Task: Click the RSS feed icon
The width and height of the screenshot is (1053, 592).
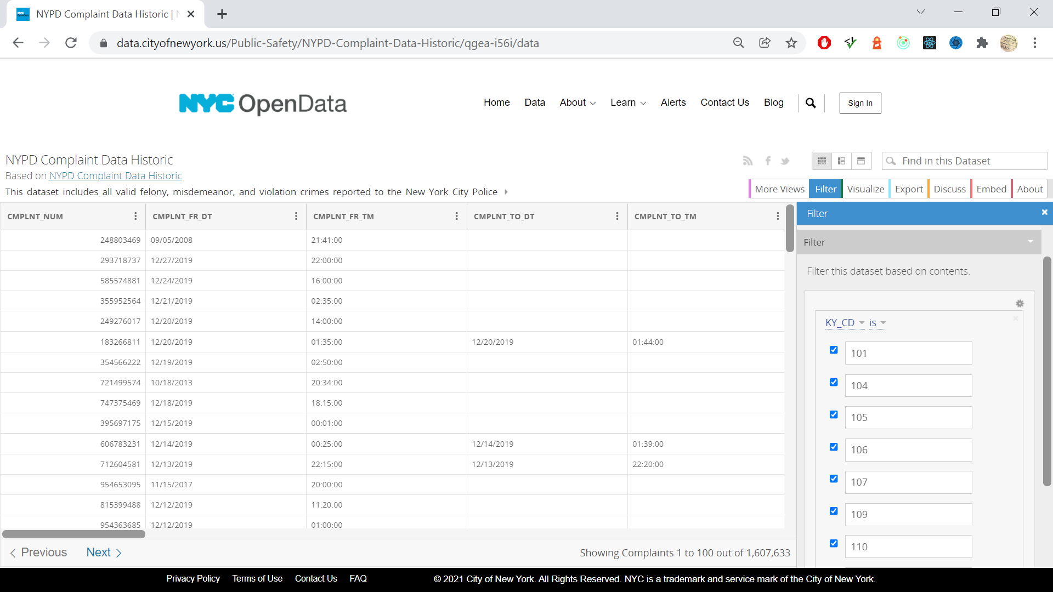Action: click(x=748, y=161)
